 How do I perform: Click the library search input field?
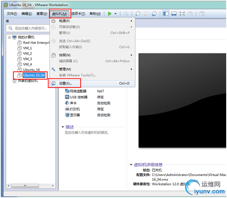[28, 28]
